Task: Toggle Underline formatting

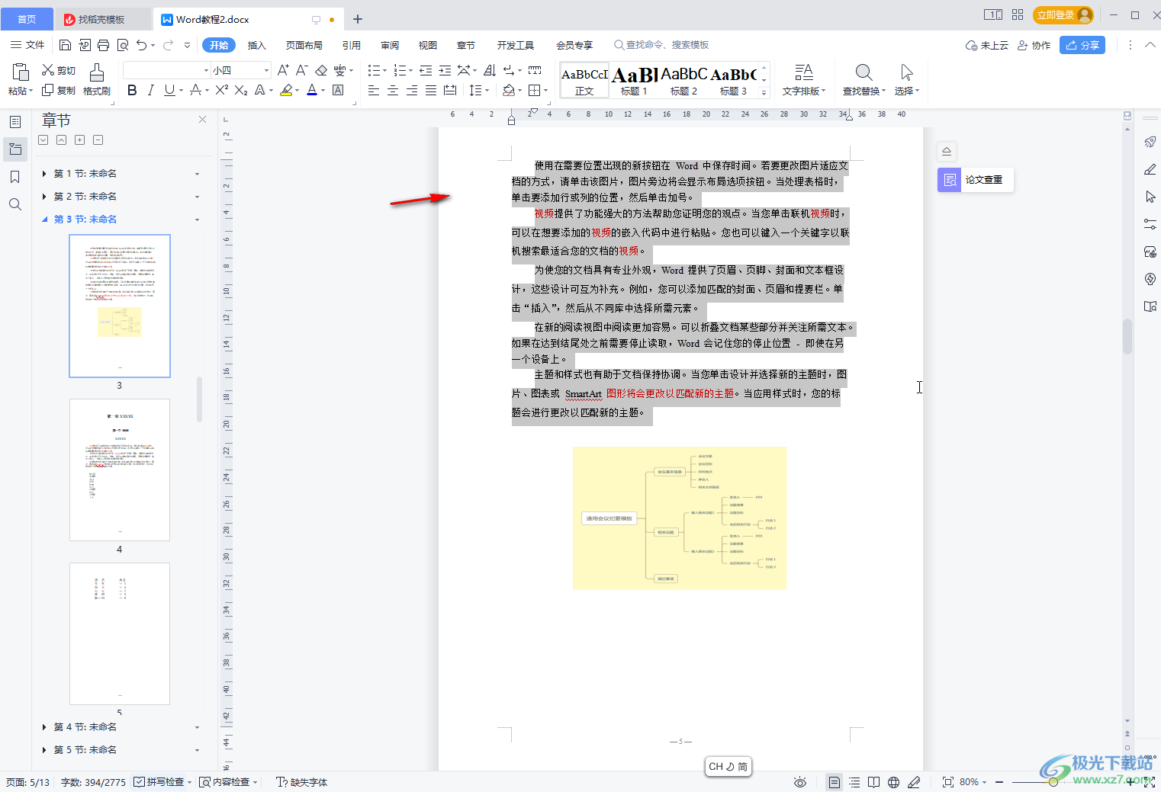Action: pyautogui.click(x=169, y=90)
